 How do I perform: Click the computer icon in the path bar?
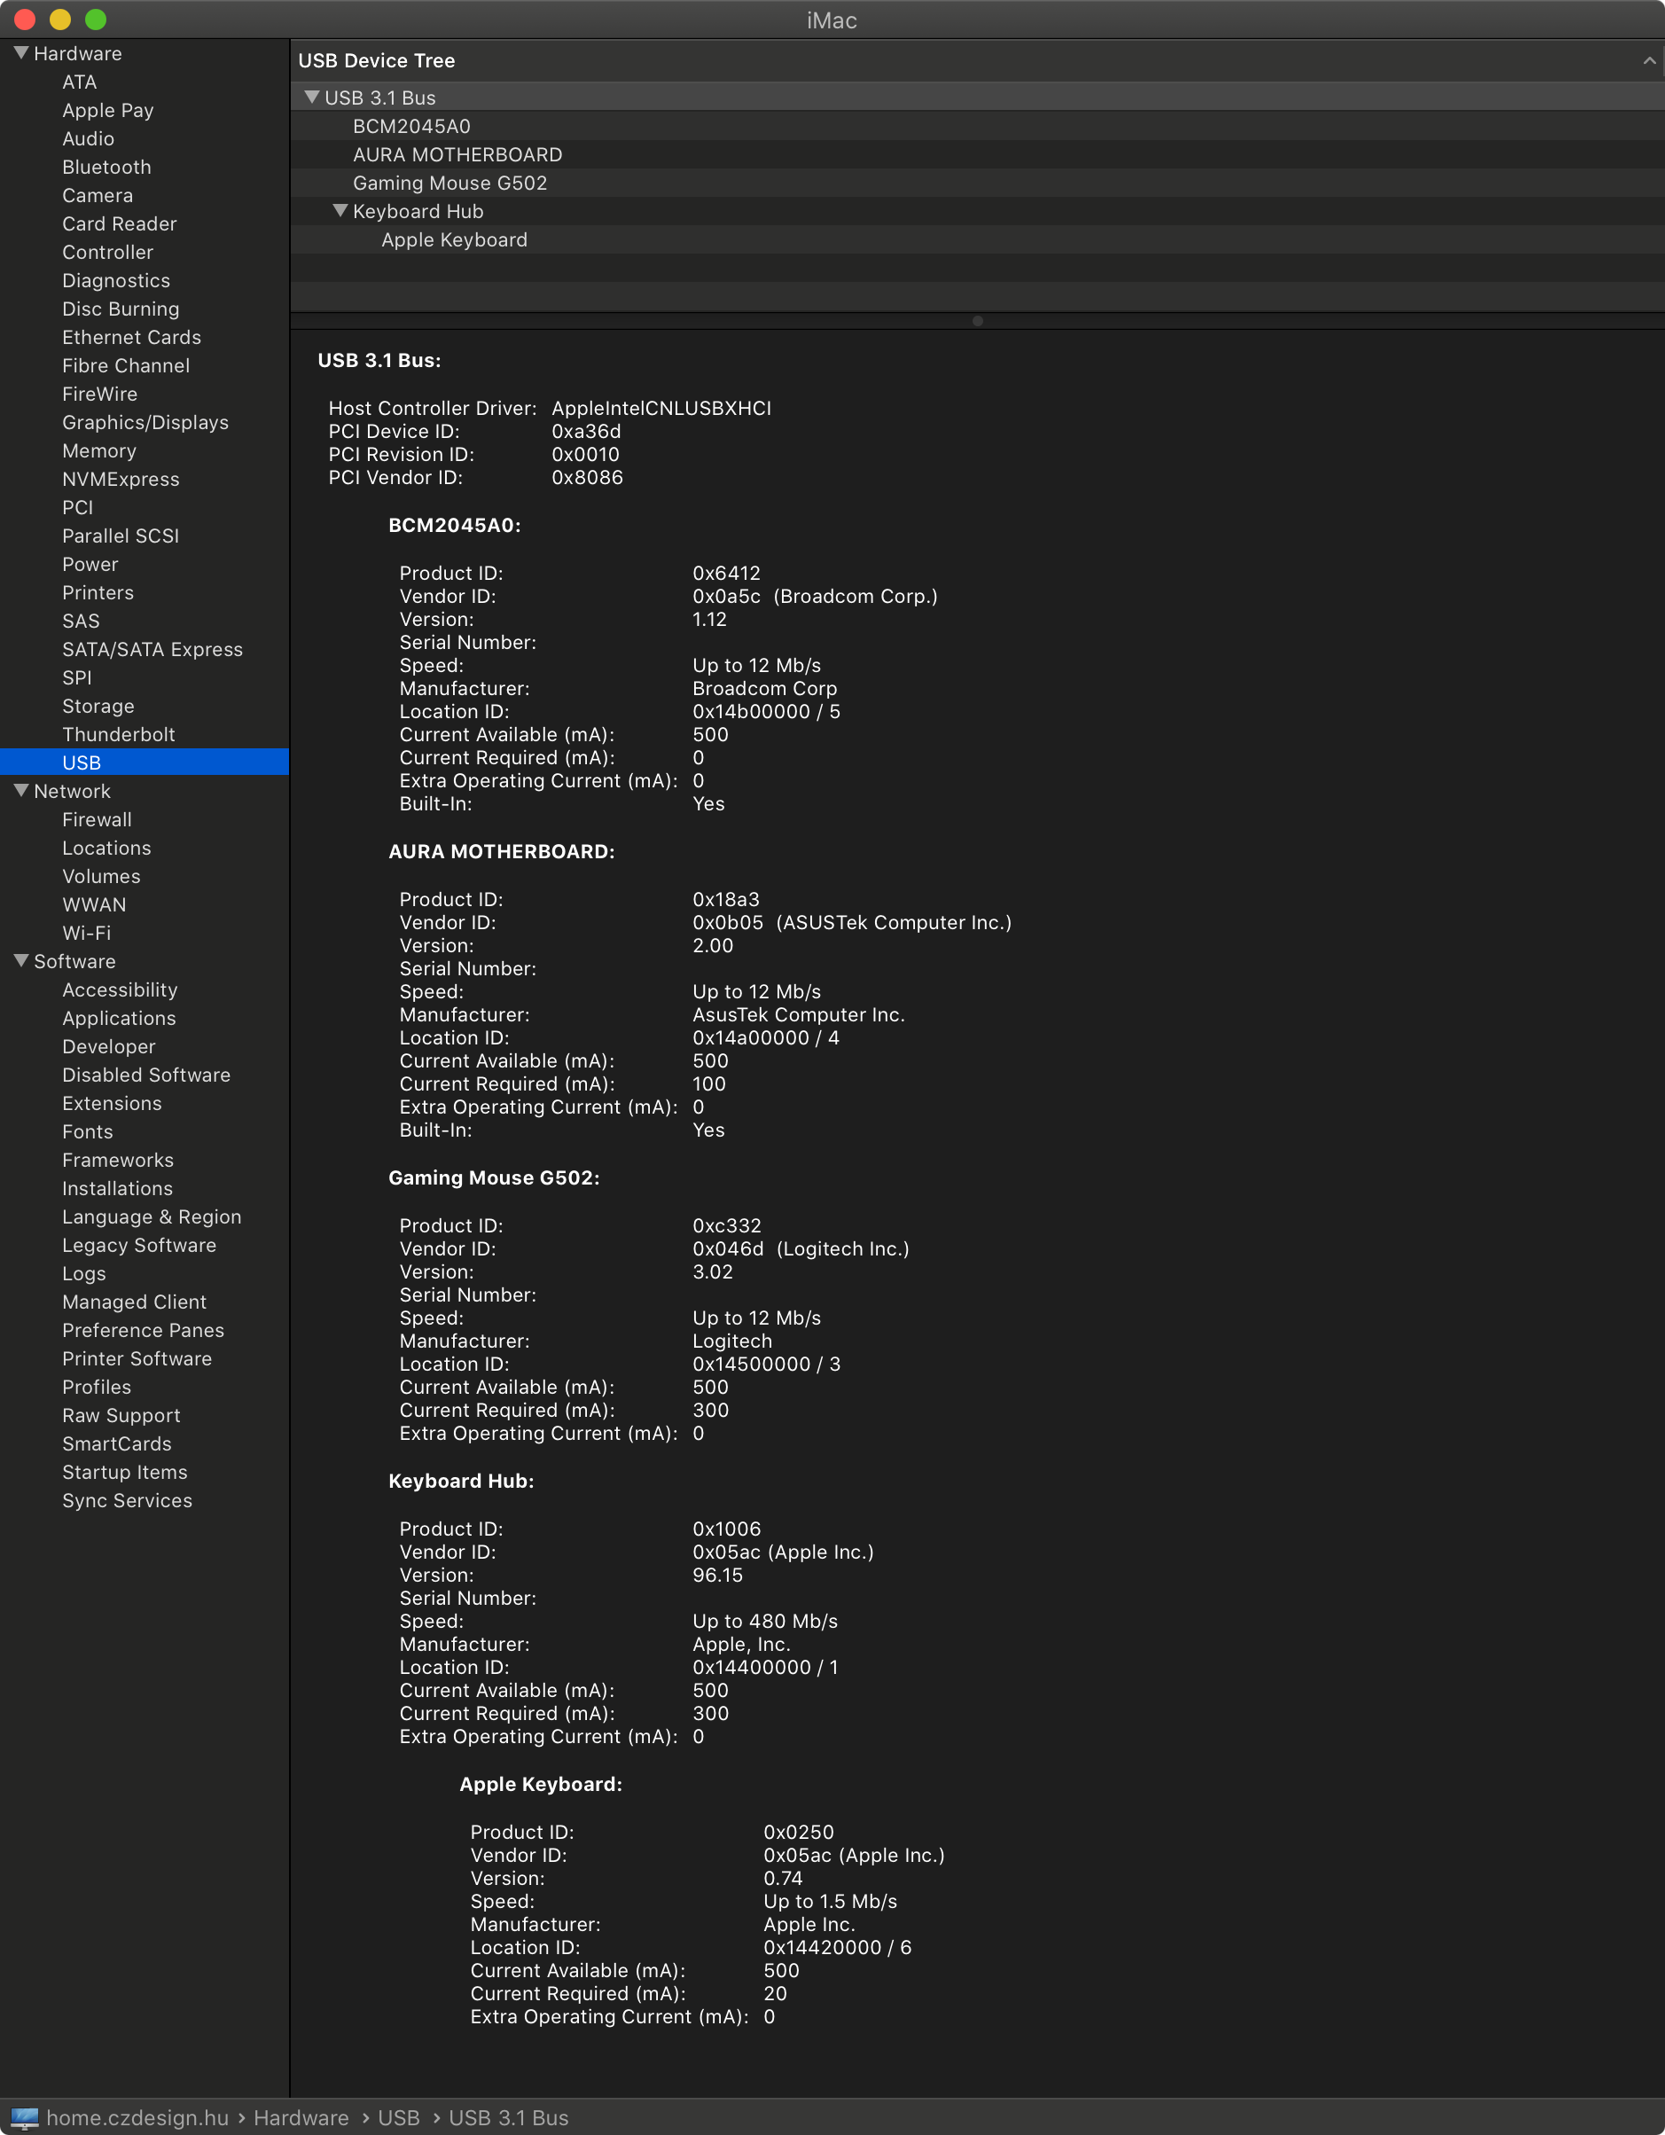(x=23, y=2117)
